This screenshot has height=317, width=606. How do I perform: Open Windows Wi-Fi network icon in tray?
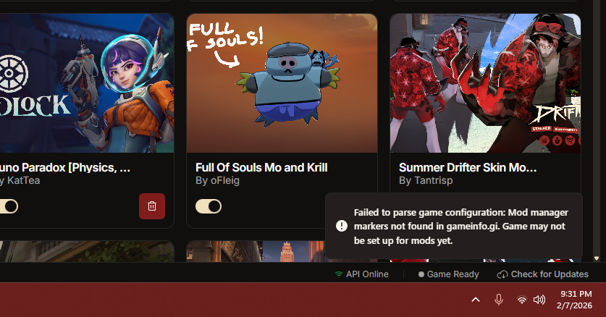click(x=522, y=300)
